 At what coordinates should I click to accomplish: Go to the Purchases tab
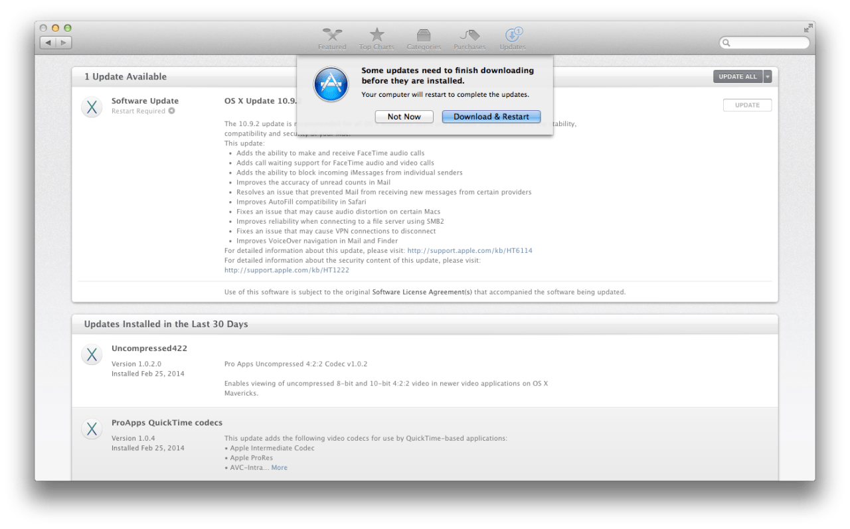[x=469, y=38]
